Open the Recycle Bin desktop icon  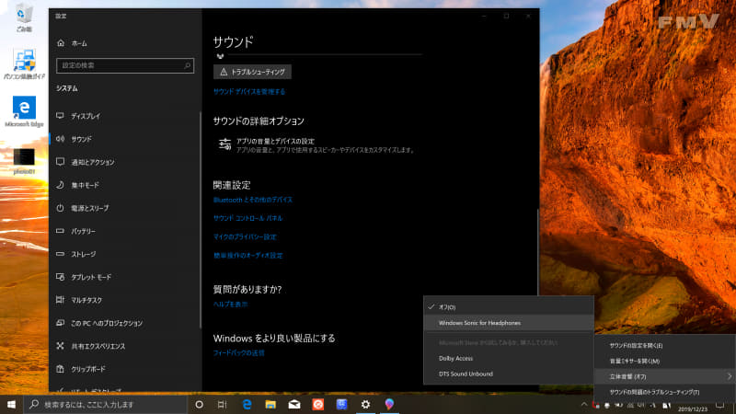pyautogui.click(x=24, y=17)
